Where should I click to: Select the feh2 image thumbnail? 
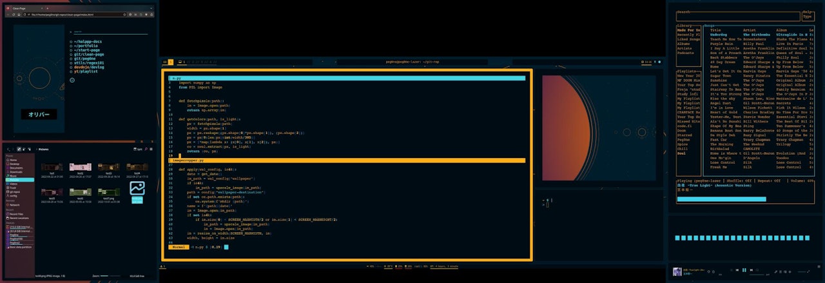point(81,168)
